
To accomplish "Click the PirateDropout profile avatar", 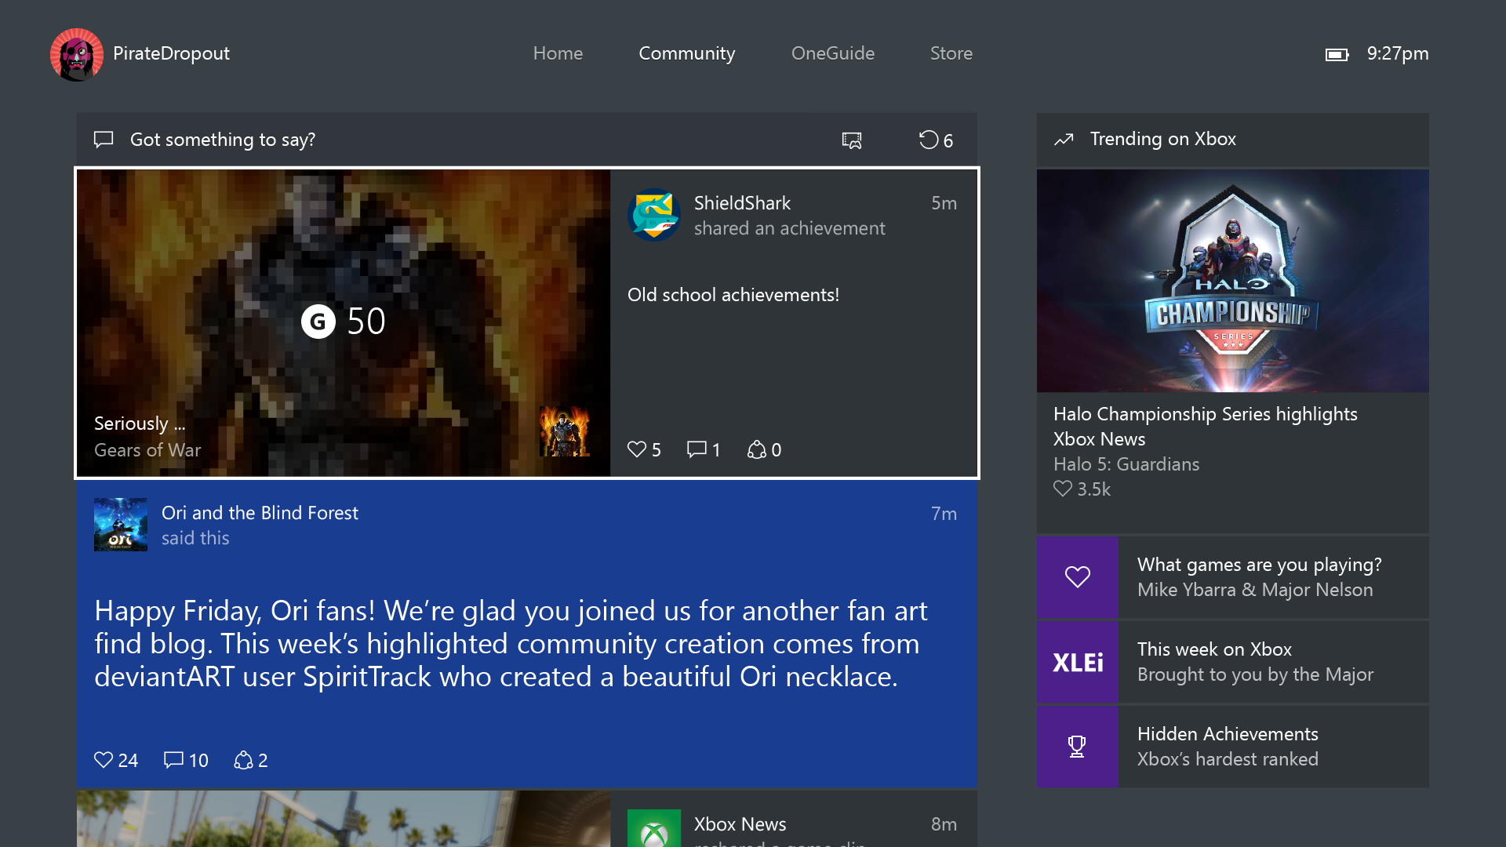I will [x=77, y=54].
